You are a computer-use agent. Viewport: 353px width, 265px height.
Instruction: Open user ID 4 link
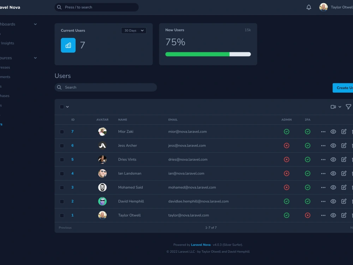[x=72, y=173]
